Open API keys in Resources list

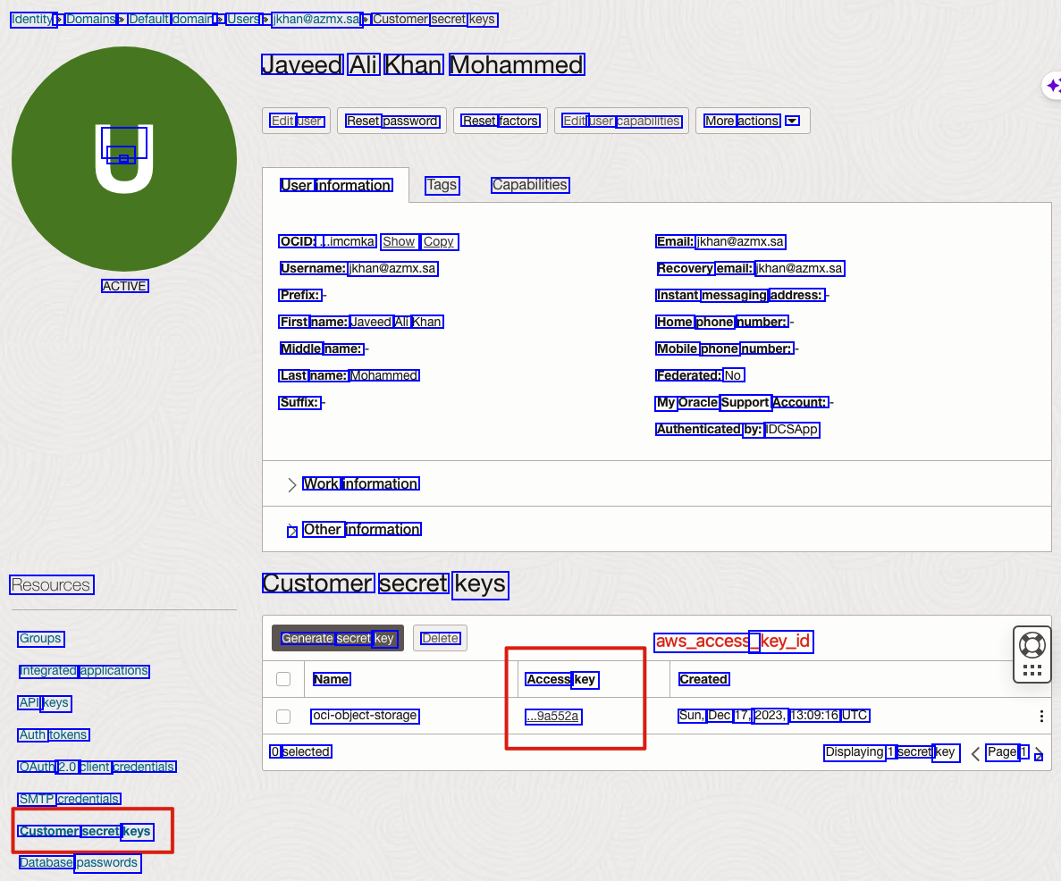(x=44, y=703)
